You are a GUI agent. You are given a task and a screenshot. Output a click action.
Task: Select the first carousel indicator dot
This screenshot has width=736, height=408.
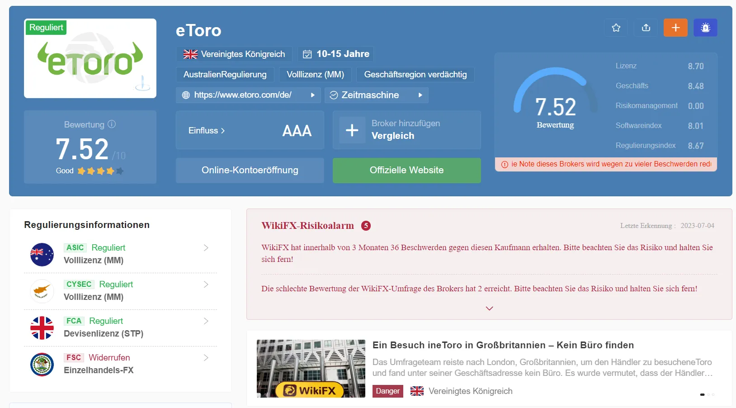[x=702, y=394]
